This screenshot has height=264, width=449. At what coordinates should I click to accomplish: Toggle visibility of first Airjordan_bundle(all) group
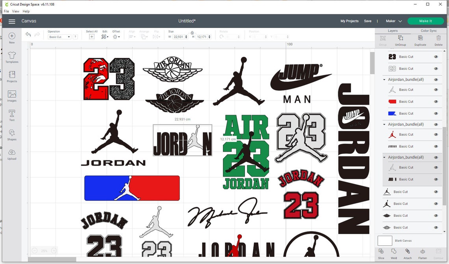[x=436, y=80]
